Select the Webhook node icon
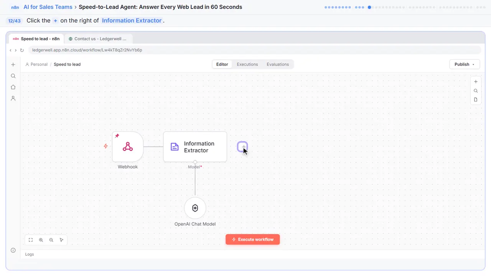Screen dimensions: 491x276 click(128, 147)
